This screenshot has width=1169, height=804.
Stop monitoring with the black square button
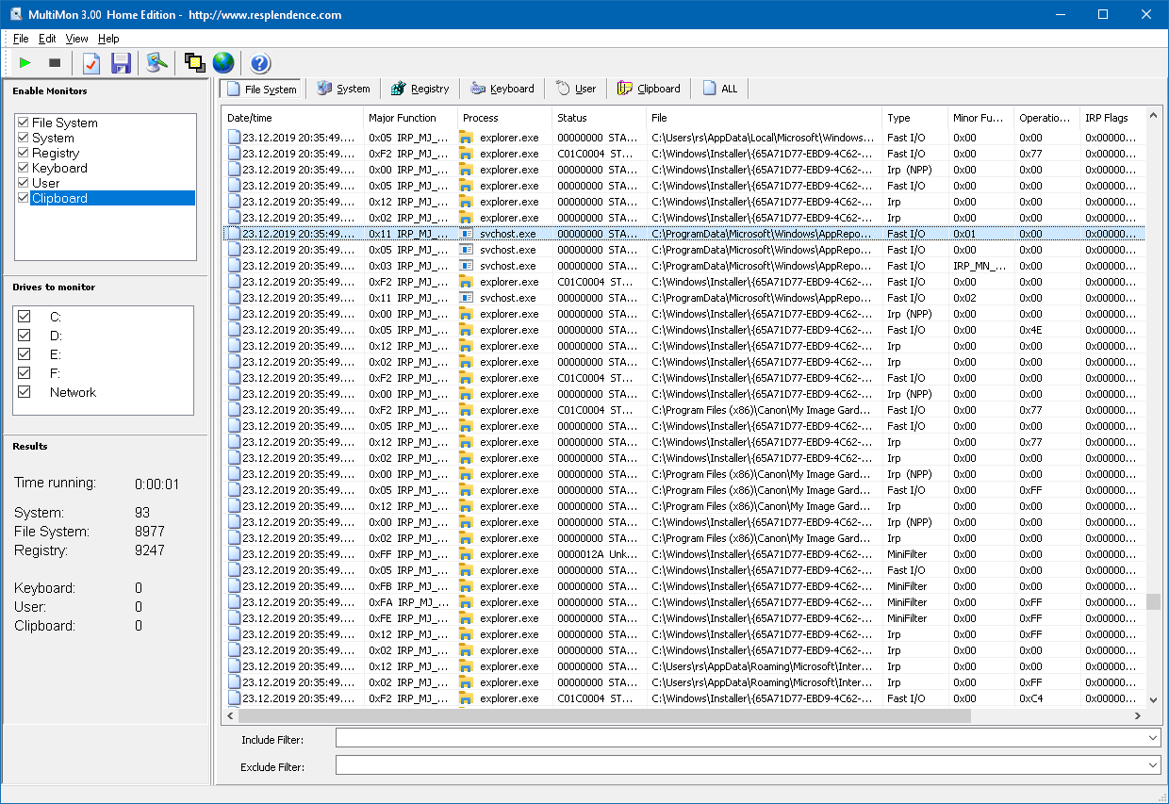(x=55, y=63)
